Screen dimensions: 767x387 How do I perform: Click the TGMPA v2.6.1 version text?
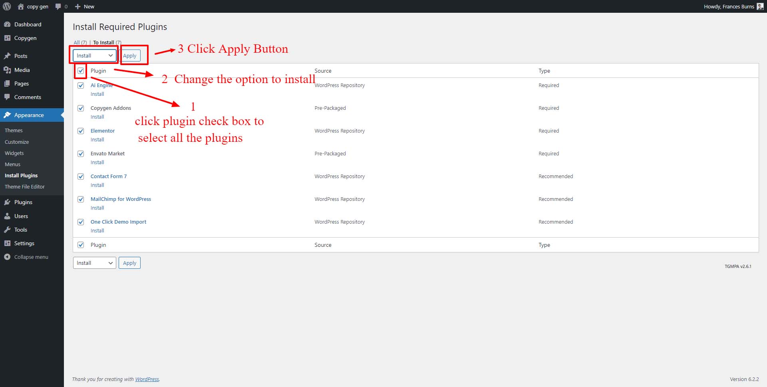(x=738, y=266)
